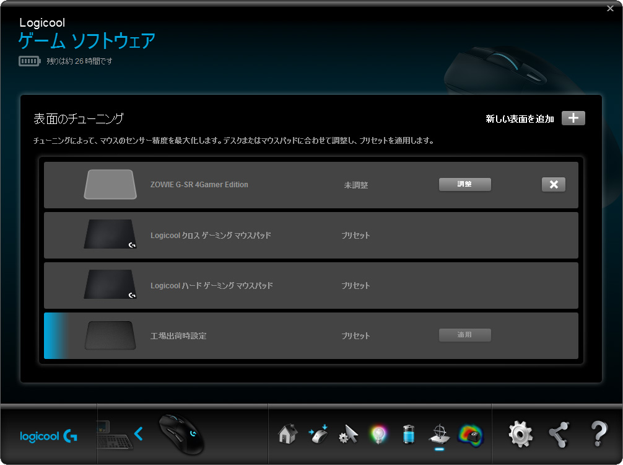Screen dimensions: 623x465
Task: Click the logicool G logo
Action: (48, 436)
